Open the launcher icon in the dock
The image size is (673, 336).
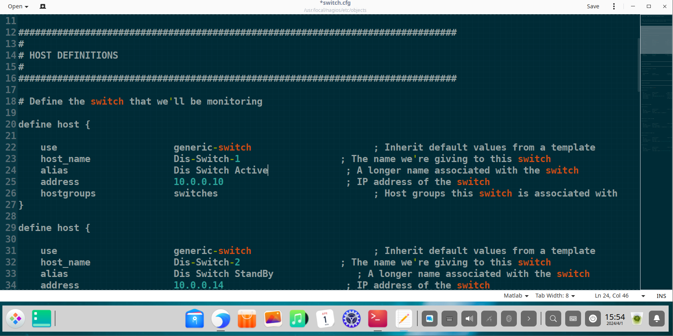coord(16,319)
